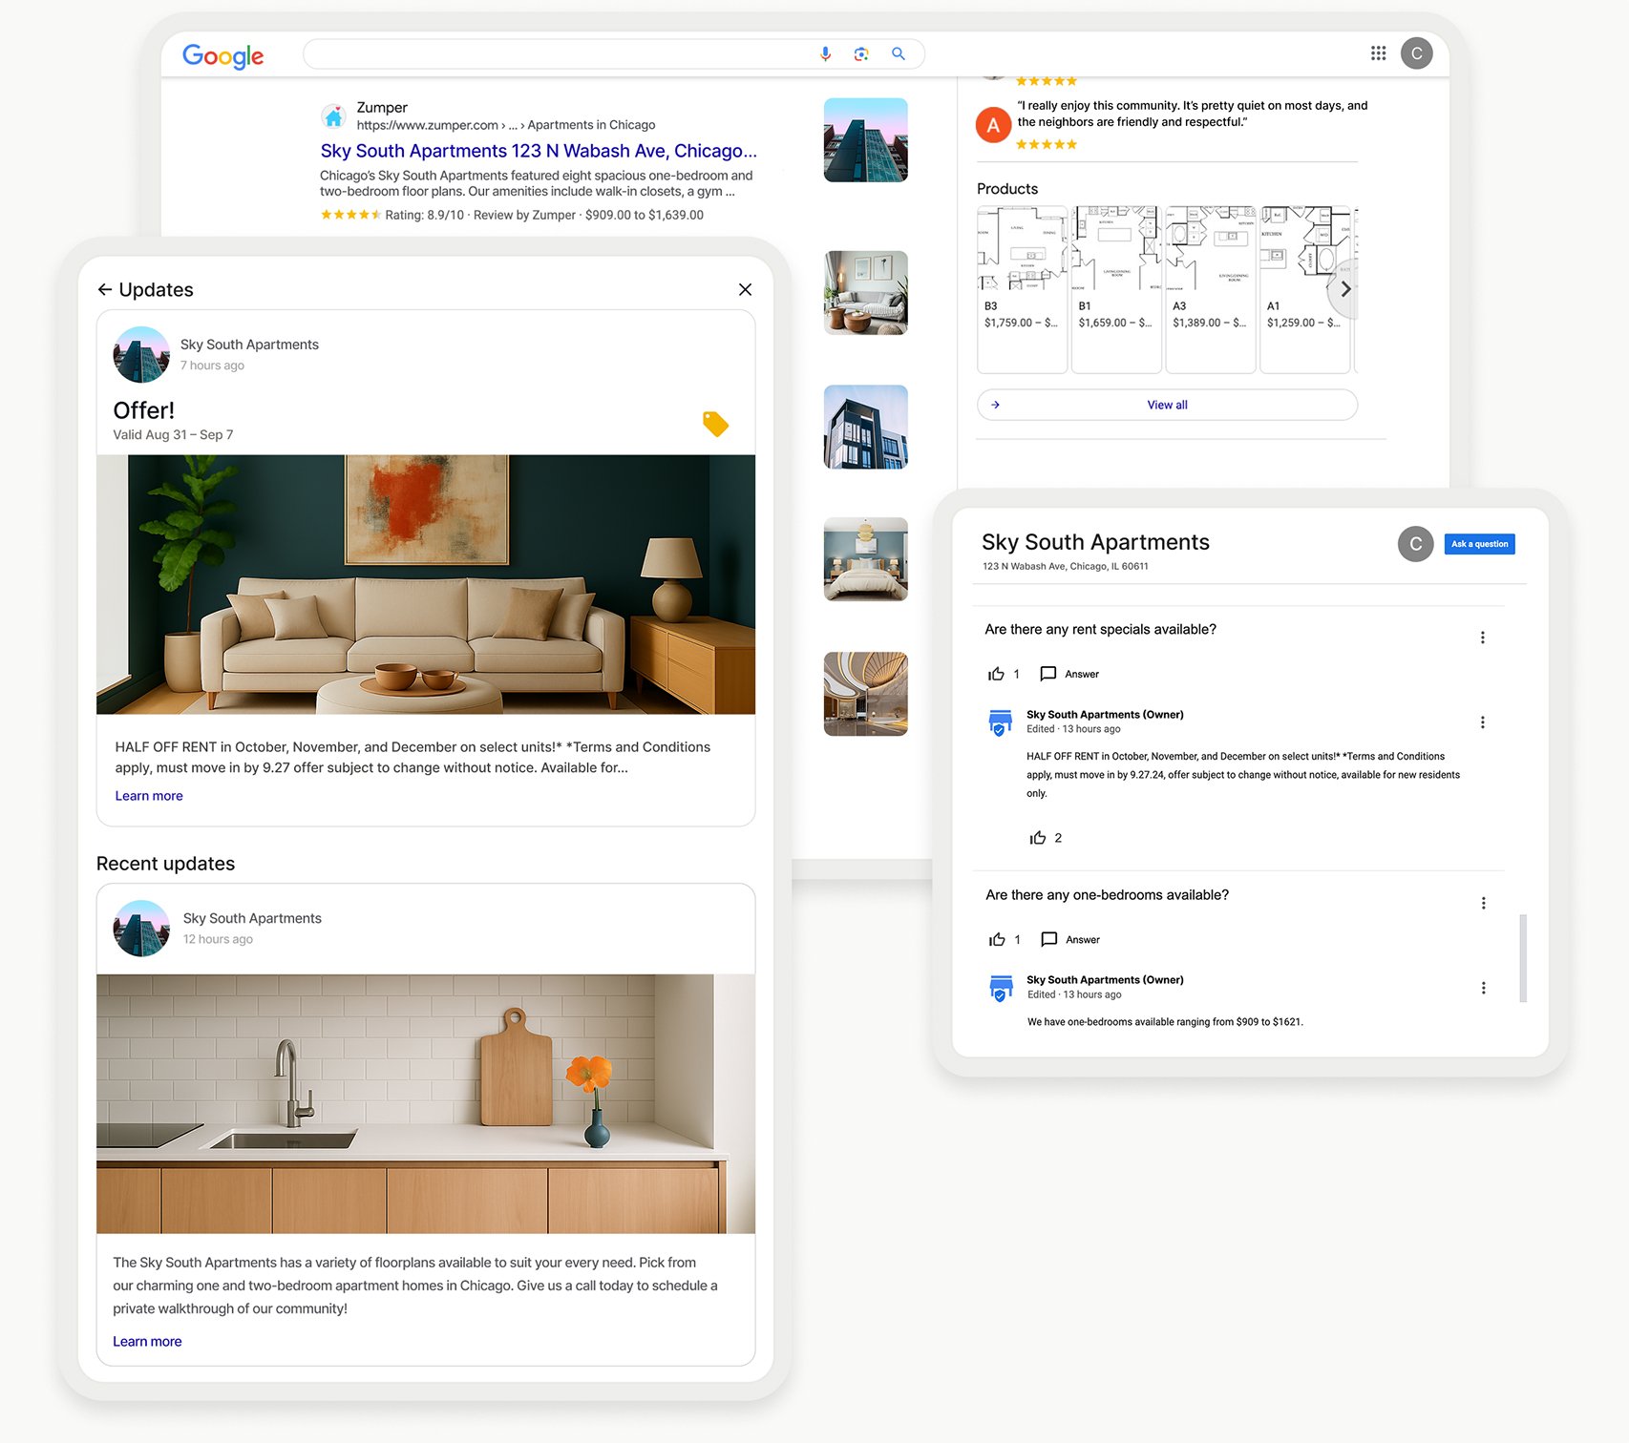This screenshot has height=1443, width=1629.
Task: Click the Ask a question button
Action: pyautogui.click(x=1479, y=544)
